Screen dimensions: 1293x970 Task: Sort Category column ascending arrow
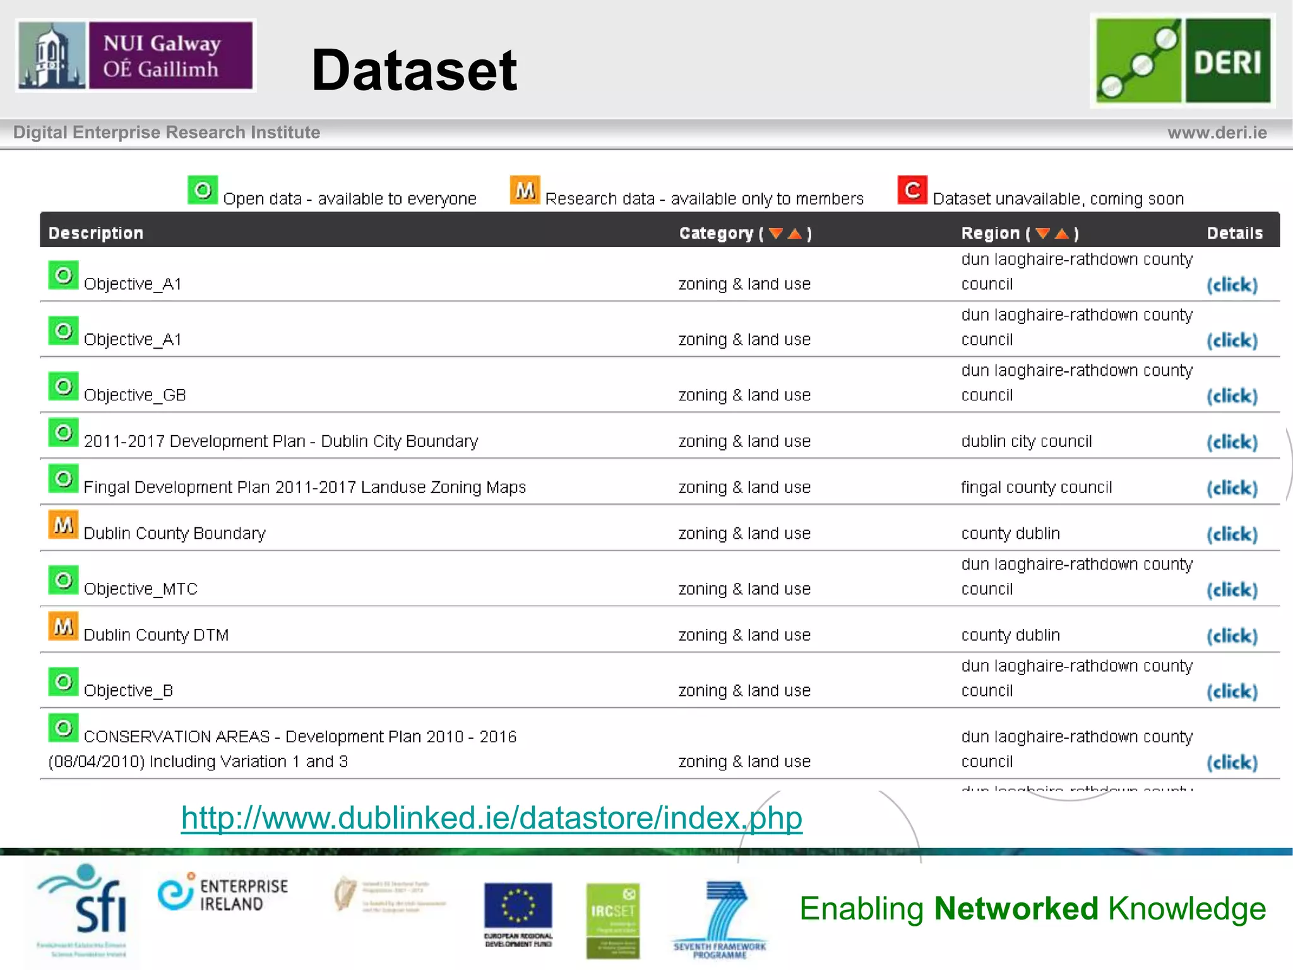click(795, 234)
